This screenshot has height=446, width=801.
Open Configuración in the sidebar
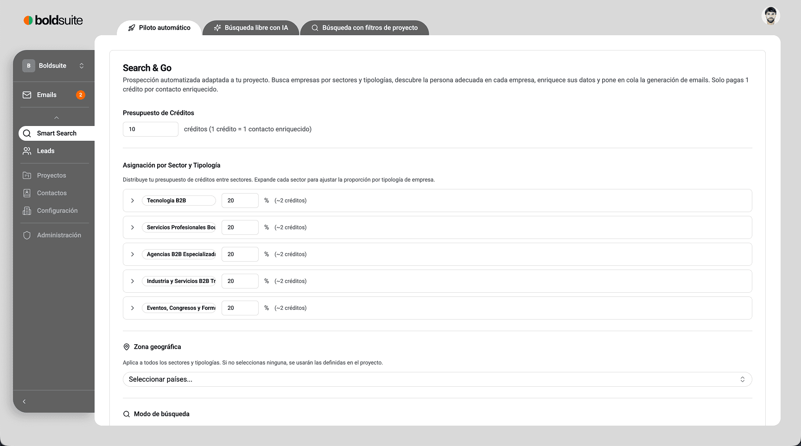coord(54,211)
